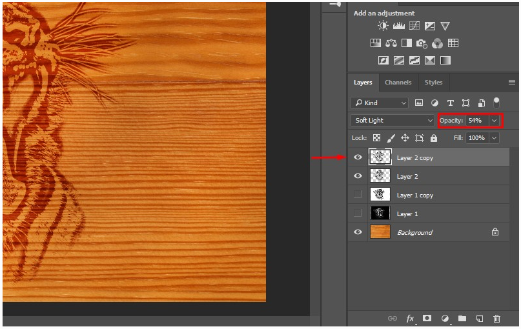Filter layers by pixel layers
This screenshot has height=329, width=521.
pyautogui.click(x=418, y=103)
